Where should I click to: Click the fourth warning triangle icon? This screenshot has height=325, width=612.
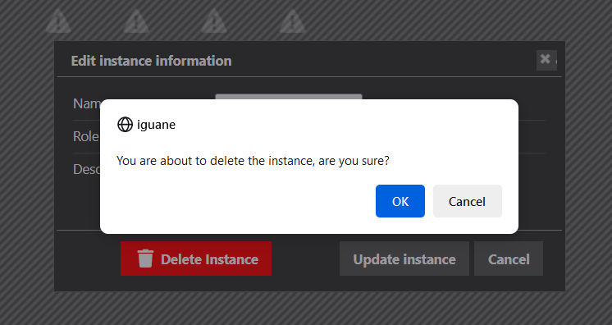coord(292,21)
